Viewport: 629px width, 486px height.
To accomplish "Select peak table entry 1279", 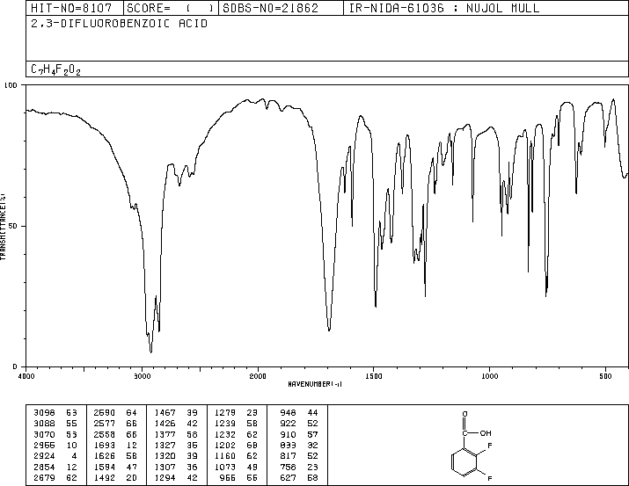I will click(236, 413).
